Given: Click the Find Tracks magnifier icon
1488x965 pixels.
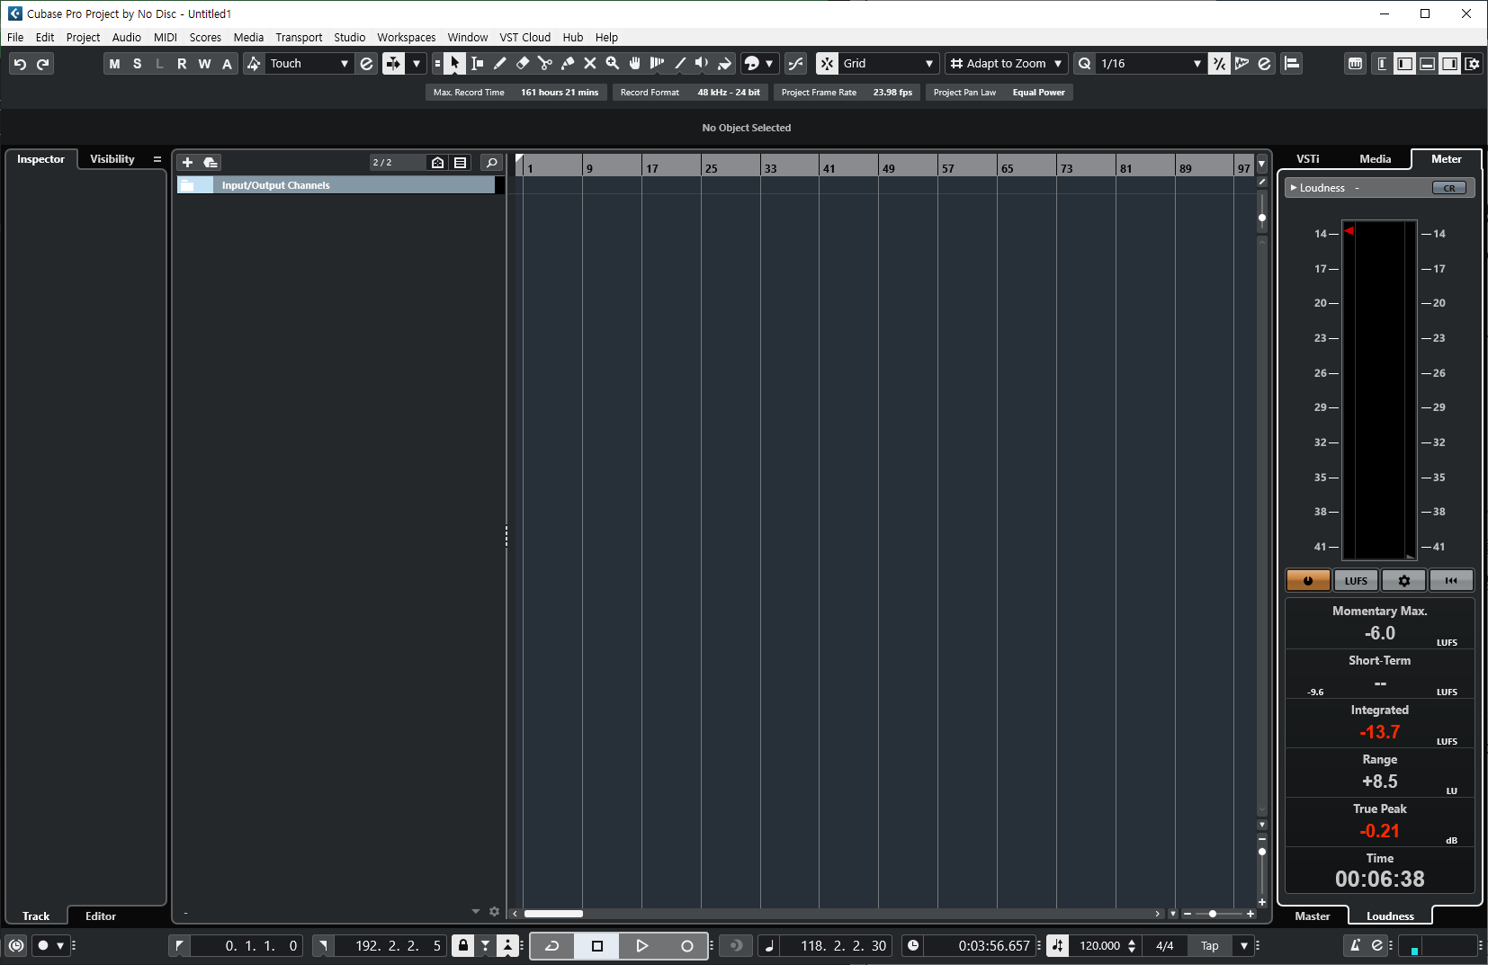Looking at the screenshot, I should point(491,162).
